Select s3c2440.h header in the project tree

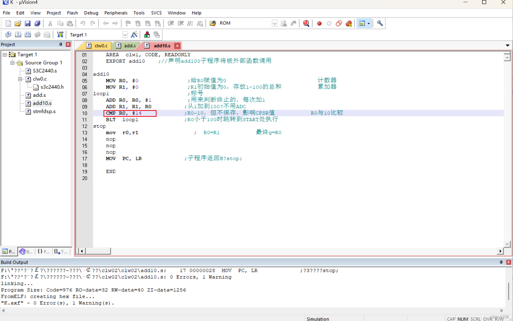click(x=52, y=87)
